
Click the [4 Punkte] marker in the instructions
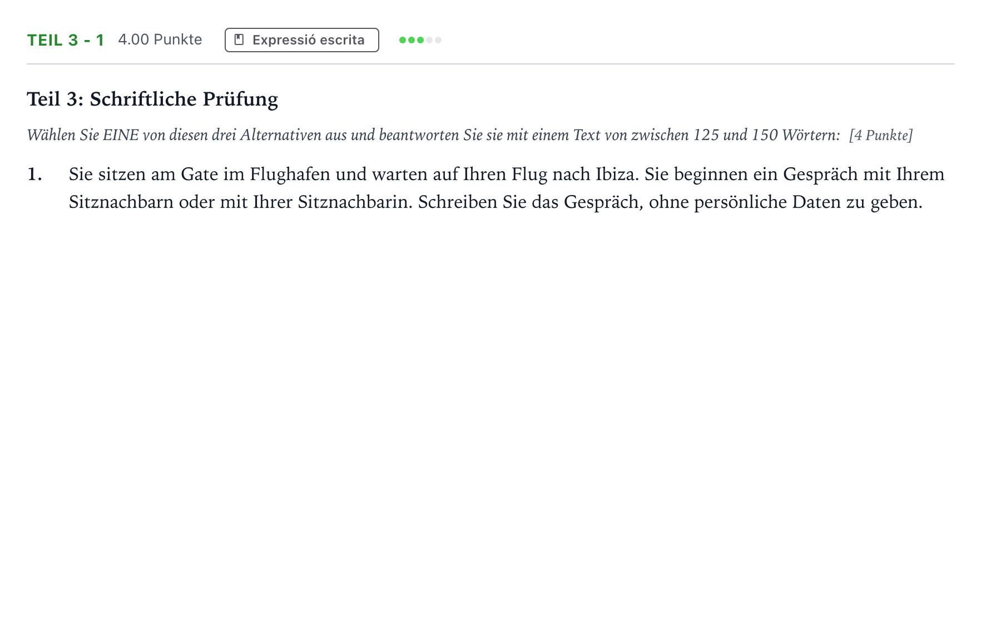pos(881,135)
